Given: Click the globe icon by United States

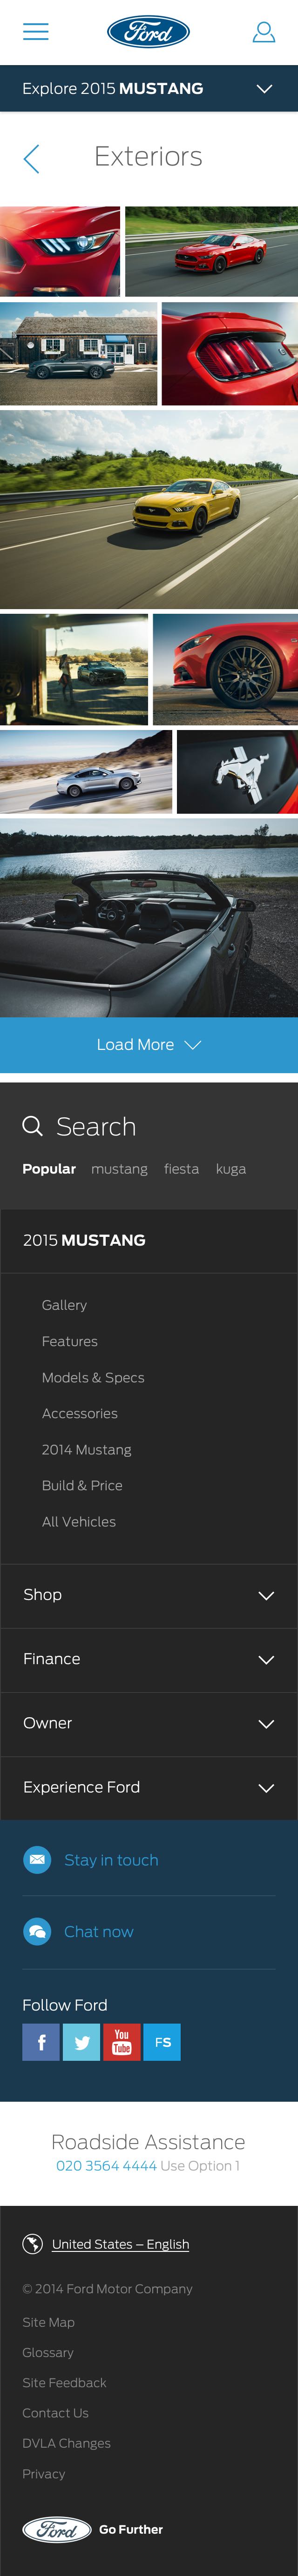Looking at the screenshot, I should 32,2244.
